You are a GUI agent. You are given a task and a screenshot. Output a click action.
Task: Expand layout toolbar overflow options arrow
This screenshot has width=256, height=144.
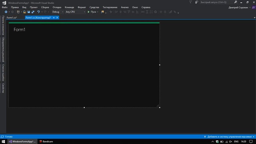click(178, 12)
